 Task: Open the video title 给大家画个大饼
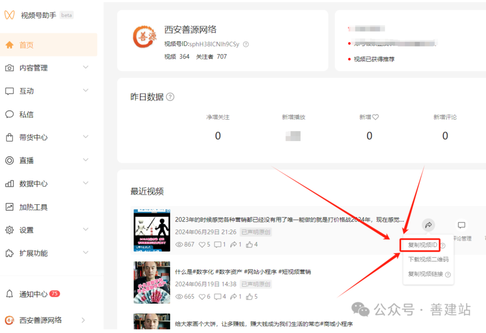pos(264,324)
